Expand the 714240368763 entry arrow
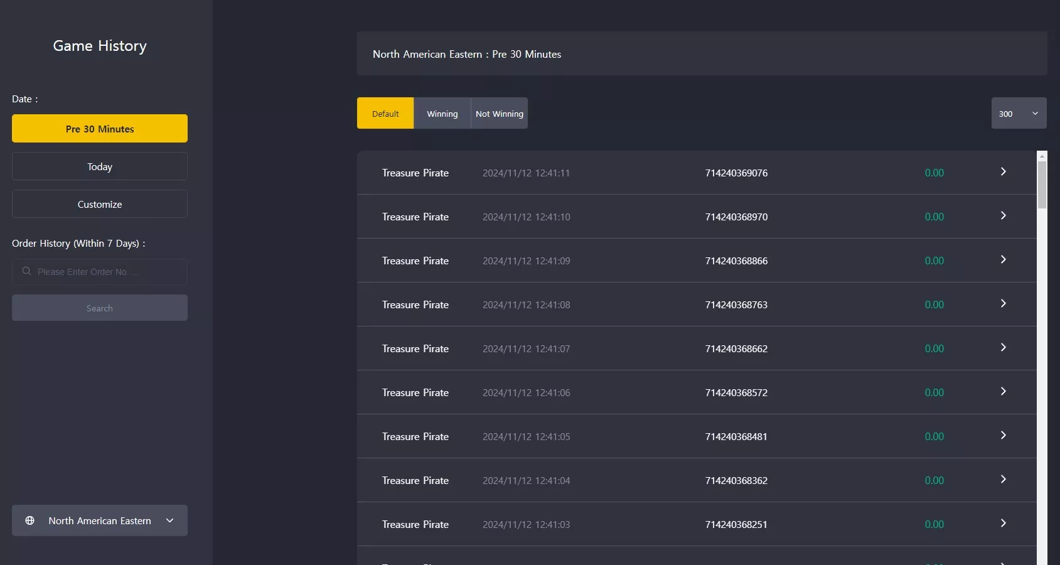 click(1003, 303)
